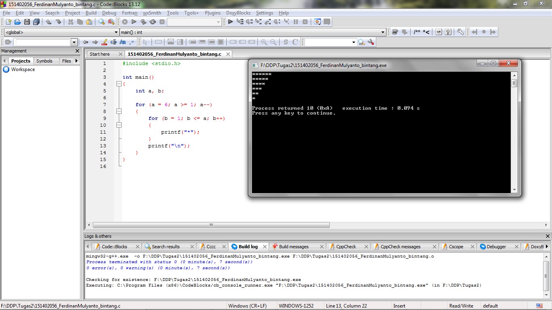This screenshot has height=310, width=552.
Task: Open the Replace dialog icon
Action: pyautogui.click(x=111, y=22)
